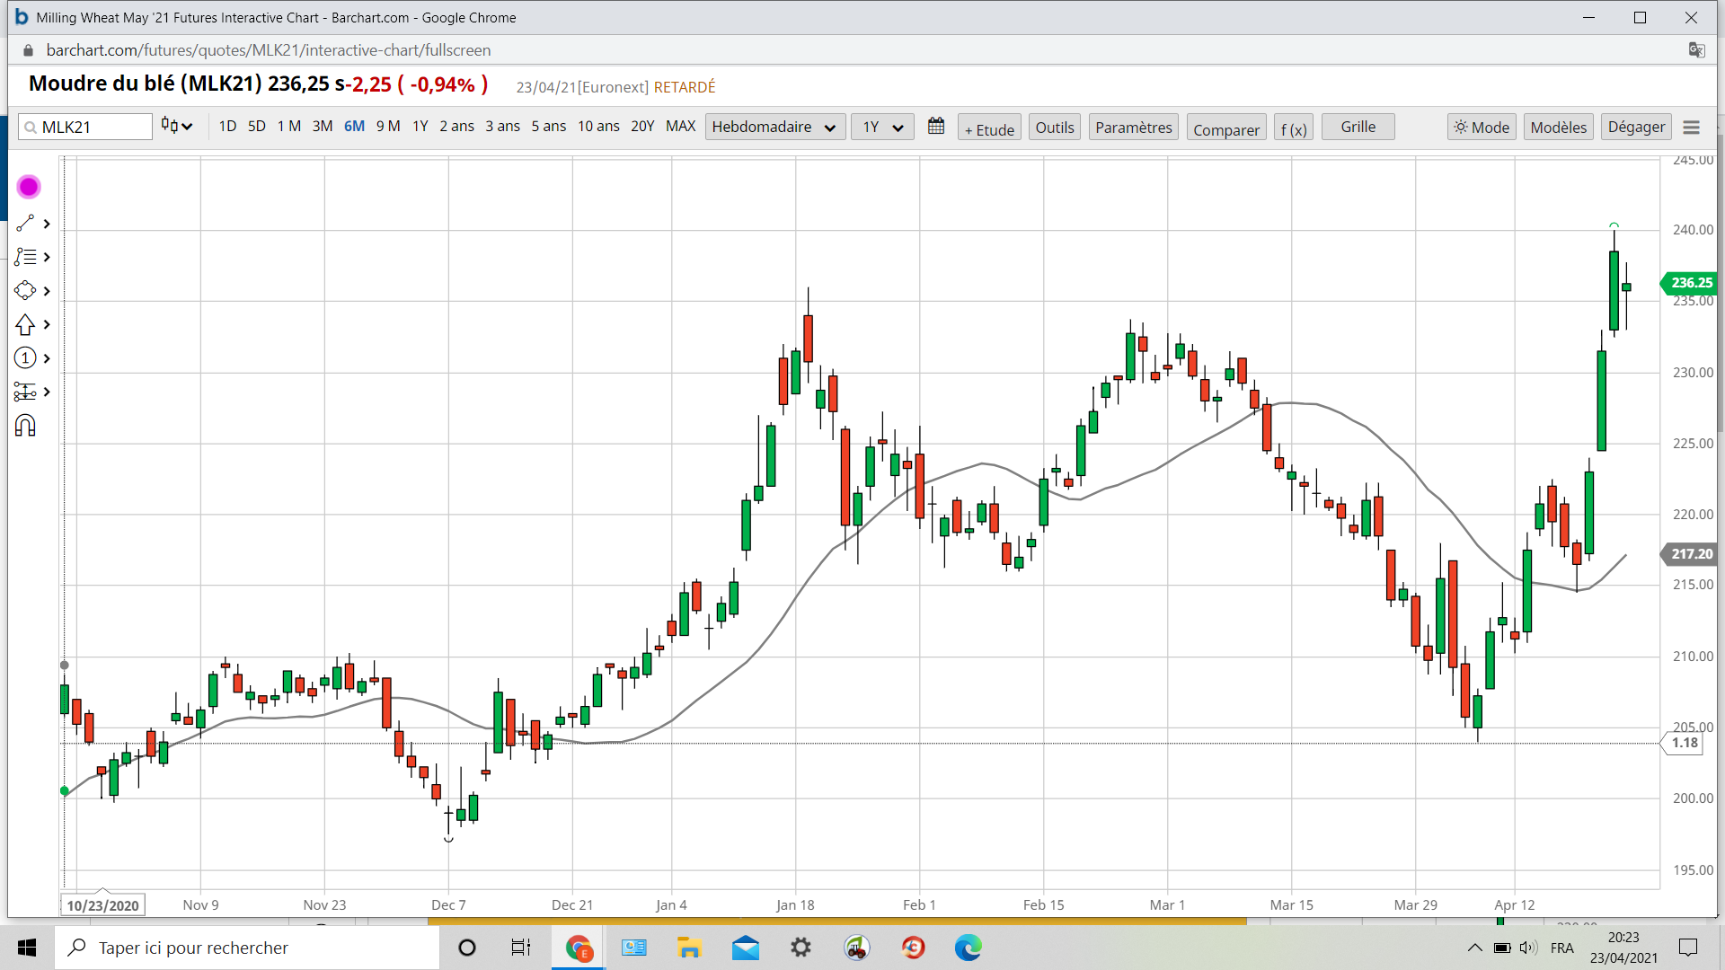Open the Hebdomadaire frequency dropdown
Image resolution: width=1725 pixels, height=970 pixels.
pyautogui.click(x=774, y=127)
